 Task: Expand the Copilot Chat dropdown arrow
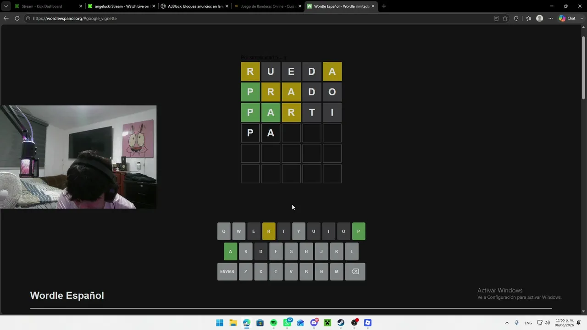[x=581, y=18]
